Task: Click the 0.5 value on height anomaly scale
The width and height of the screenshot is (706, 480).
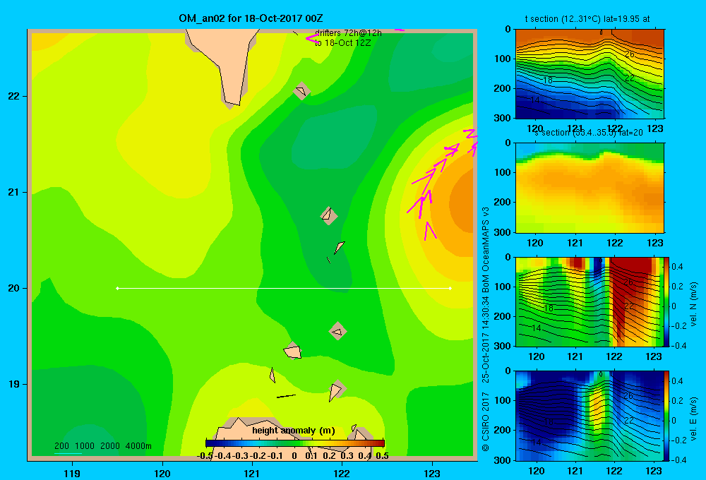Action: (382, 456)
